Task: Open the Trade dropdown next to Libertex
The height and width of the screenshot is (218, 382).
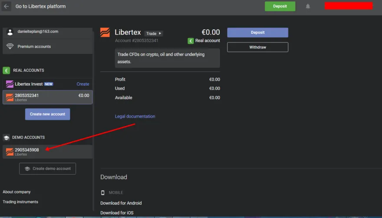Action: (x=154, y=33)
